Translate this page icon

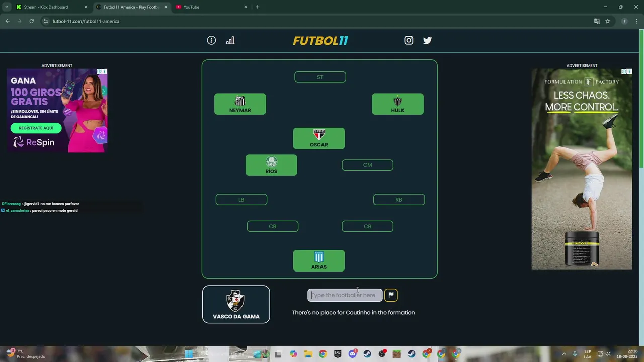(x=597, y=21)
